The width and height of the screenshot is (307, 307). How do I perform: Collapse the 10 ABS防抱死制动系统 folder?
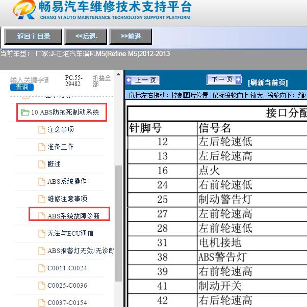(x=65, y=113)
